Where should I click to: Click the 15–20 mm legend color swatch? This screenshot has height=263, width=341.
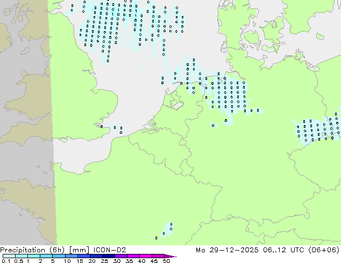click(83, 256)
